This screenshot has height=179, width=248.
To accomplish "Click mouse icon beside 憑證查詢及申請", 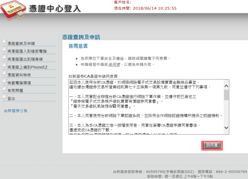I will [5, 42].
